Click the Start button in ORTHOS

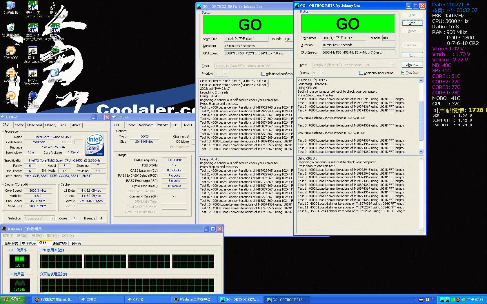(412, 15)
